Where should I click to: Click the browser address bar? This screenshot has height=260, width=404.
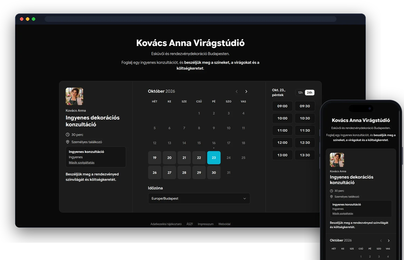coord(190,19)
